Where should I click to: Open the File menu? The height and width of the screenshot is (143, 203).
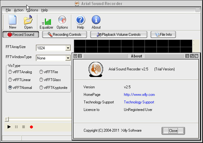coord(8,10)
